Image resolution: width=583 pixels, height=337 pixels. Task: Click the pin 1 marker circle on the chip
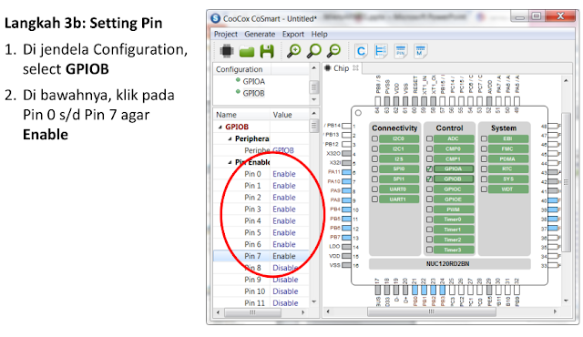[x=358, y=113]
